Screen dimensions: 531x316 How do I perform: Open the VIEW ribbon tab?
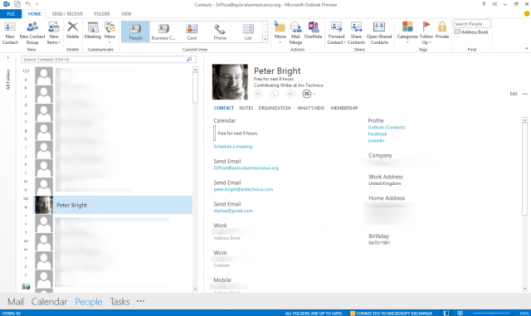point(126,14)
